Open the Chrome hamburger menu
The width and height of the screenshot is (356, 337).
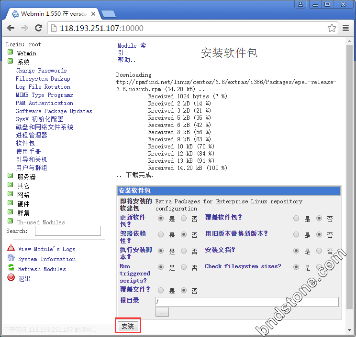345,28
